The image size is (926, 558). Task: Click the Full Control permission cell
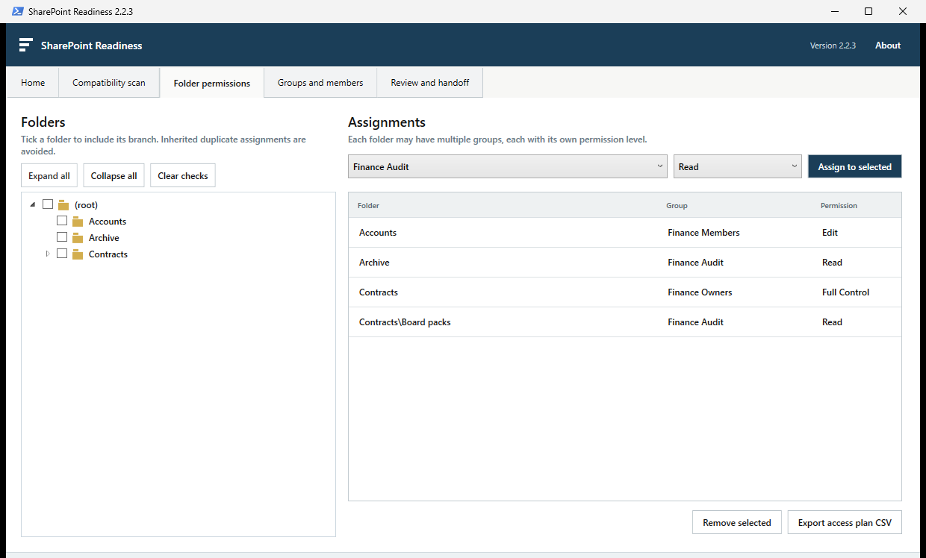(x=845, y=292)
